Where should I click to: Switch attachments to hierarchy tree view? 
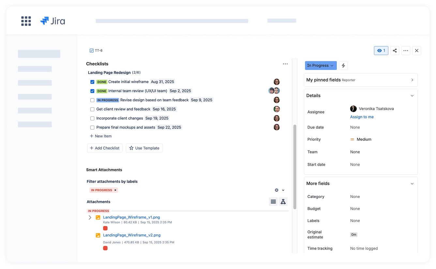283,202
